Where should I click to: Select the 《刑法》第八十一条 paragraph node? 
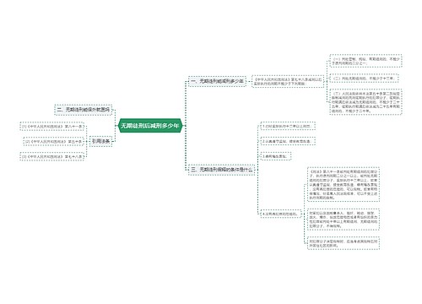(x=344, y=184)
